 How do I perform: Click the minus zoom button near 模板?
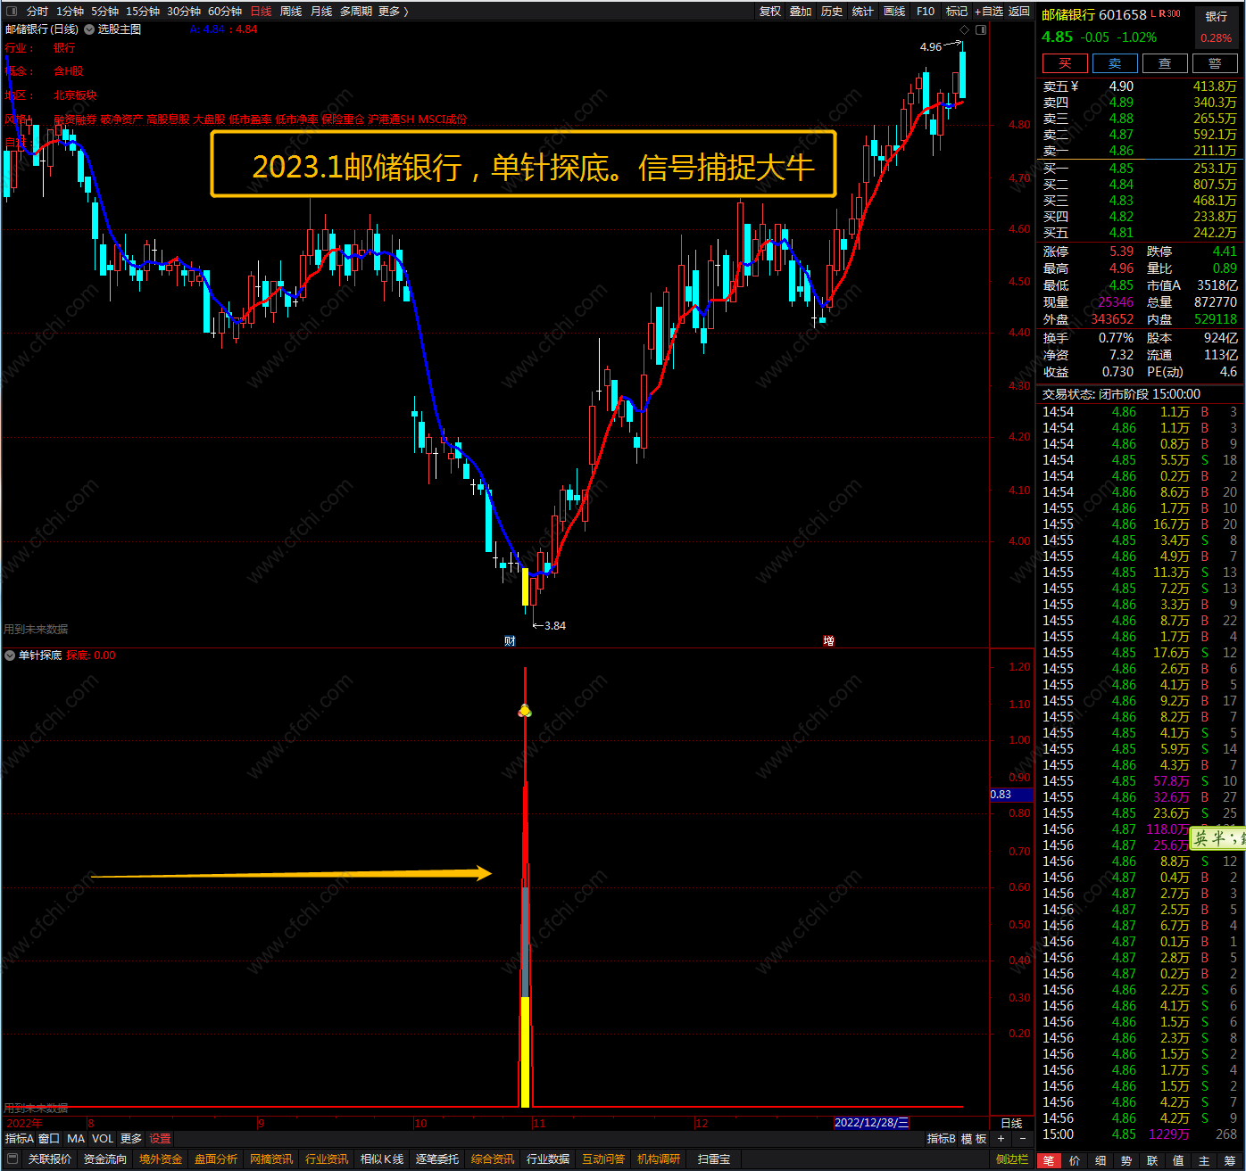tap(1022, 1139)
